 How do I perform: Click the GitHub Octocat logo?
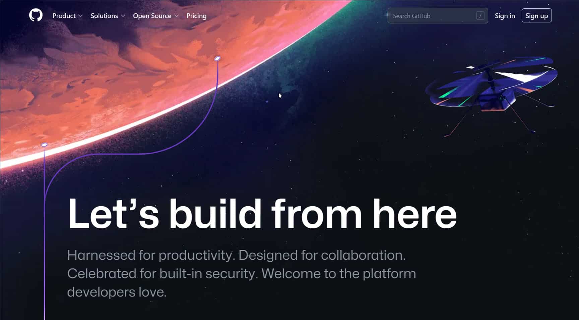[x=36, y=15]
